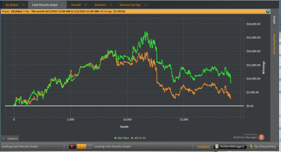Screen dimensions: 281x152
Task: Click the Winnings $7,765.61 text in filter bar
Action: tap(112, 11)
